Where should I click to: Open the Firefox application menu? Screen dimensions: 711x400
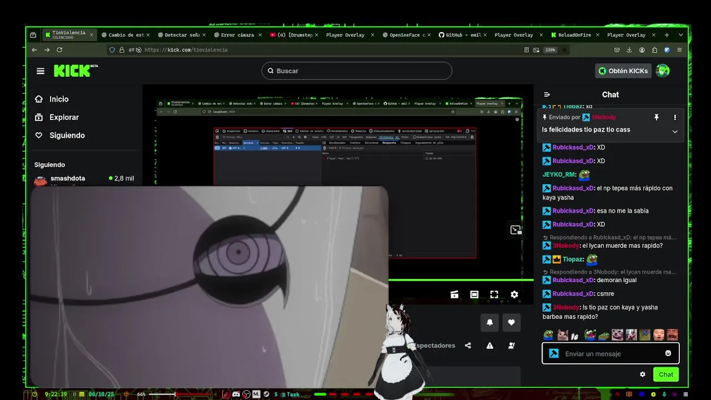(679, 50)
